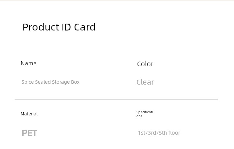This screenshot has height=149, width=234.
Task: Select the Name field label
Action: 28,63
